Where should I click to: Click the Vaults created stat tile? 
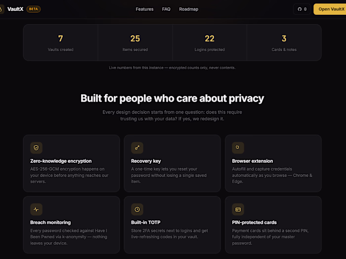60,43
